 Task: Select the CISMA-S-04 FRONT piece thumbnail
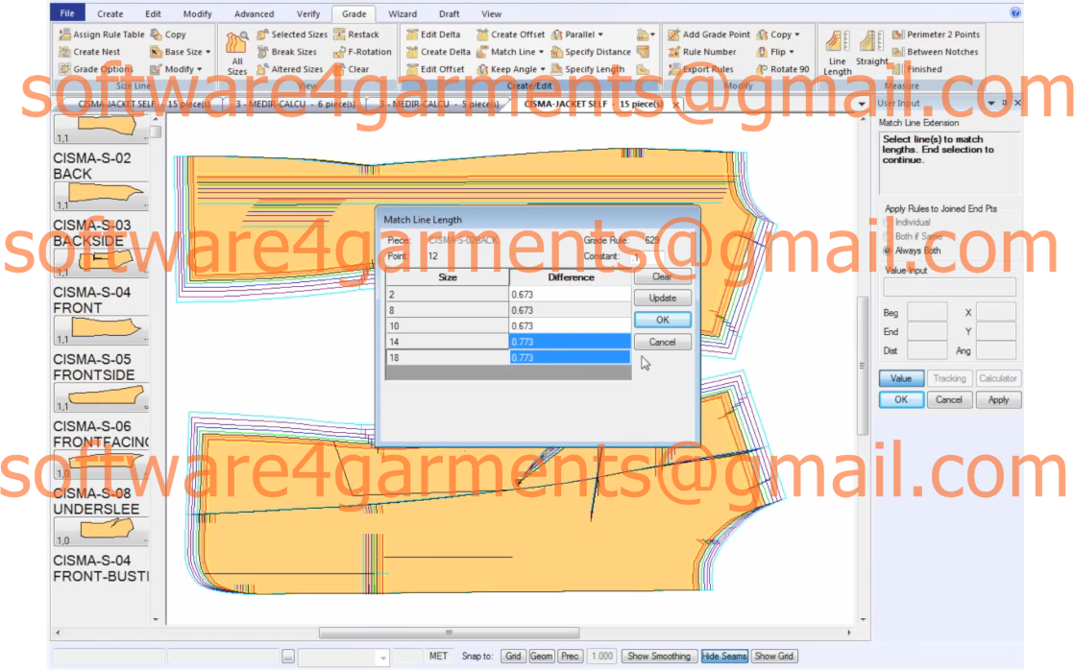(100, 330)
